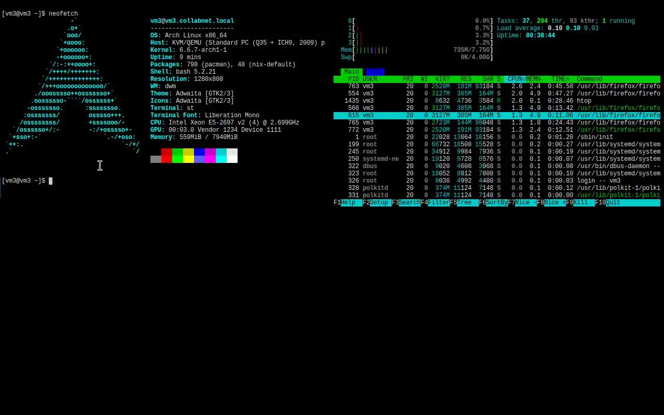Select the /sbin/init process row

point(497,137)
